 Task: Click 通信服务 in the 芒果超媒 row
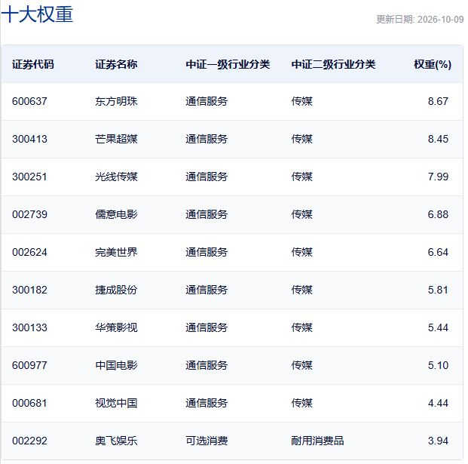[206, 139]
